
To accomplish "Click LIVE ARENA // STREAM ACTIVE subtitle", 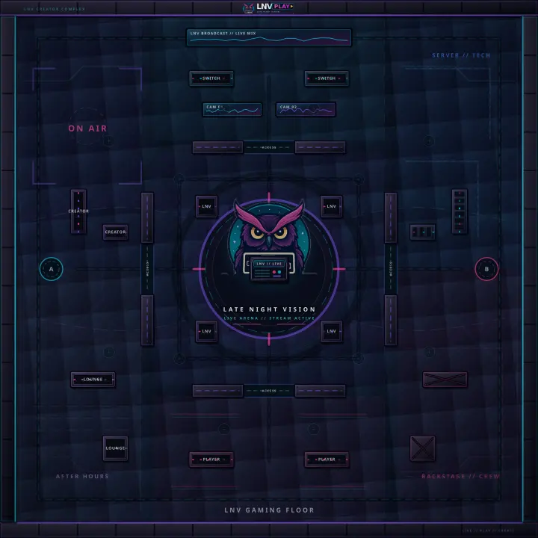I will pyautogui.click(x=269, y=318).
